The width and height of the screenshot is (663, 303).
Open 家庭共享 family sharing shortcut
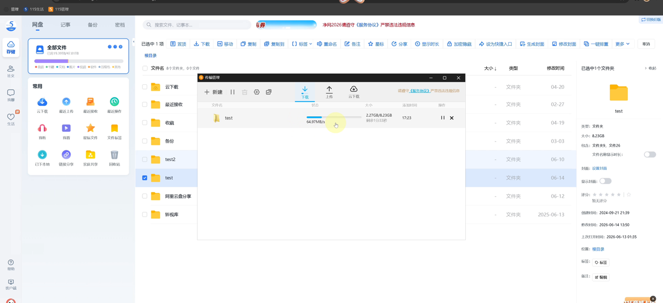[x=91, y=158]
